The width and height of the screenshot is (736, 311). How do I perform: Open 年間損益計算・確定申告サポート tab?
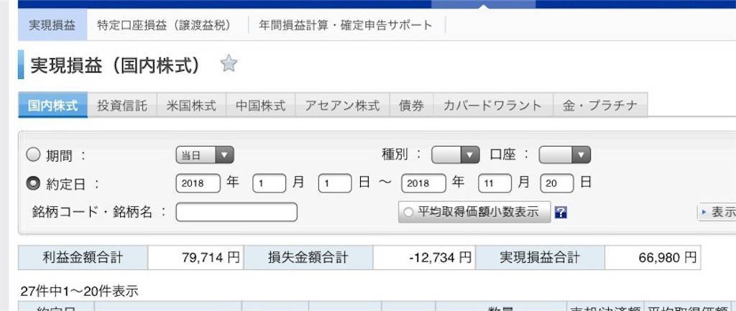346,25
